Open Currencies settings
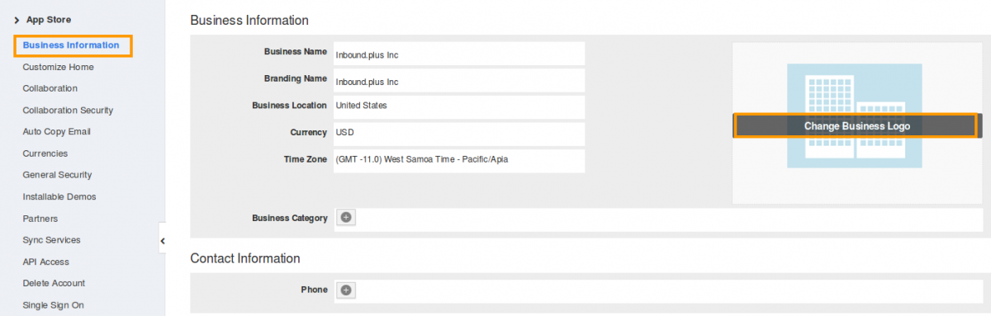Image resolution: width=991 pixels, height=316 pixels. tap(45, 153)
